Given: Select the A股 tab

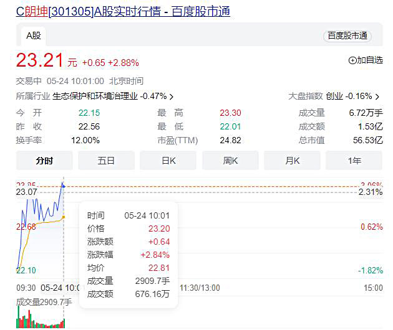Looking at the screenshot, I should click(x=33, y=35).
